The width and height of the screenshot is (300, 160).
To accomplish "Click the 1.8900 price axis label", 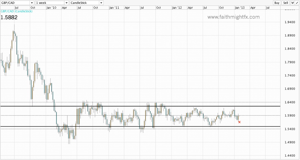I will click(x=290, y=35).
